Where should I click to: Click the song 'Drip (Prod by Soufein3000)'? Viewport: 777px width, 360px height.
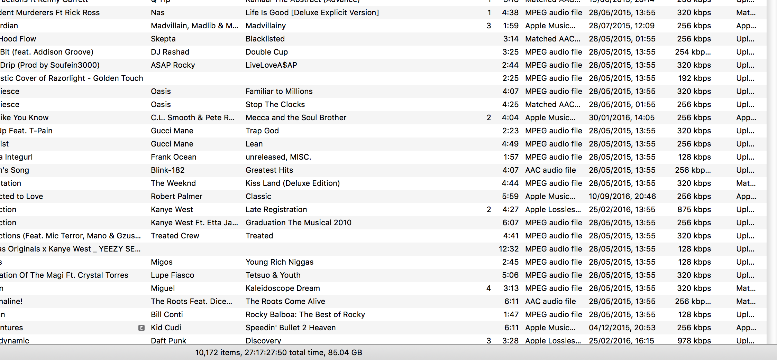coord(50,65)
